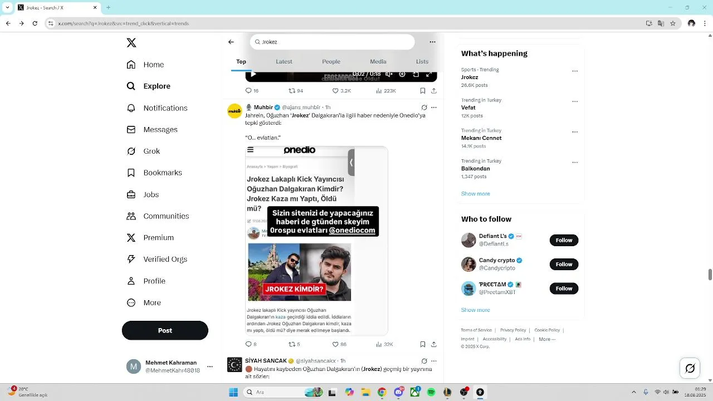This screenshot has height=401, width=713.
Task: Reply to the post with 16 replies
Action: tap(252, 91)
